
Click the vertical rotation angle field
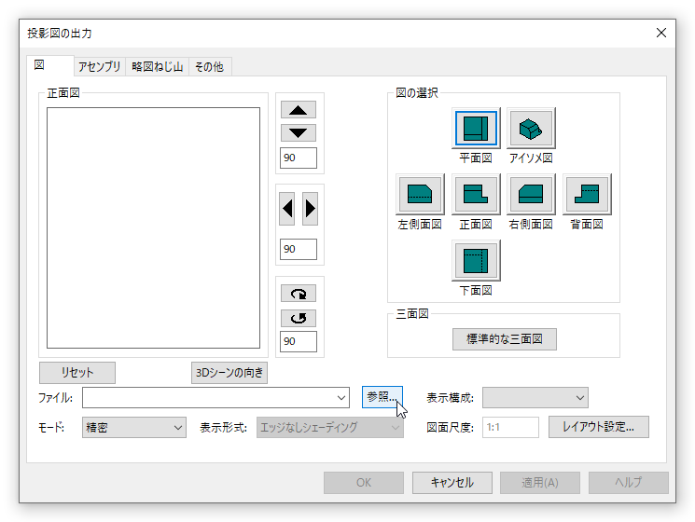(x=299, y=158)
